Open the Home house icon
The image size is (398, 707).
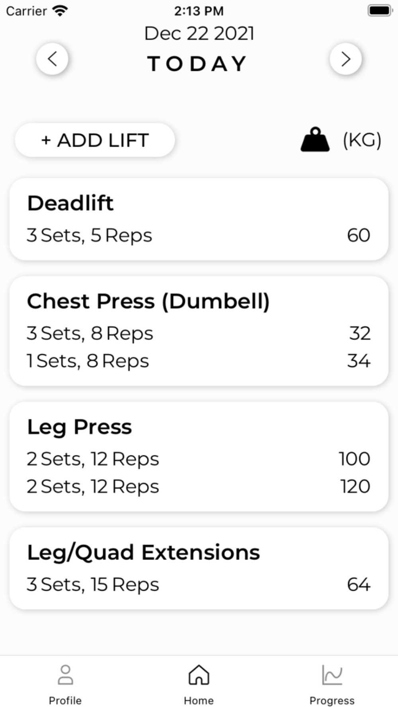click(199, 675)
